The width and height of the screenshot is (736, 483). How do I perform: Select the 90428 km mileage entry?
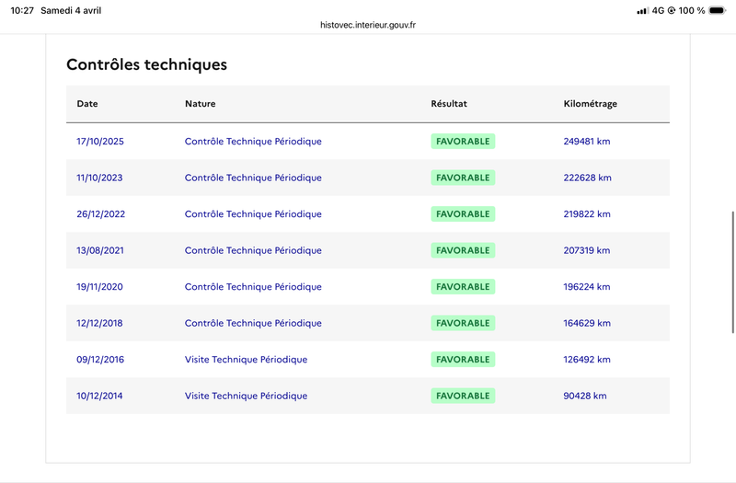[585, 396]
